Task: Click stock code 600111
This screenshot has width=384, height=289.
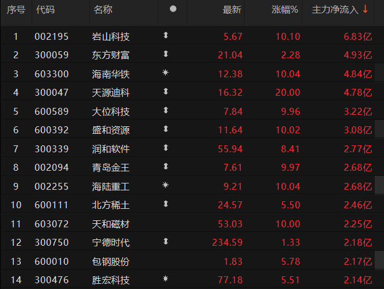Action: [51, 205]
